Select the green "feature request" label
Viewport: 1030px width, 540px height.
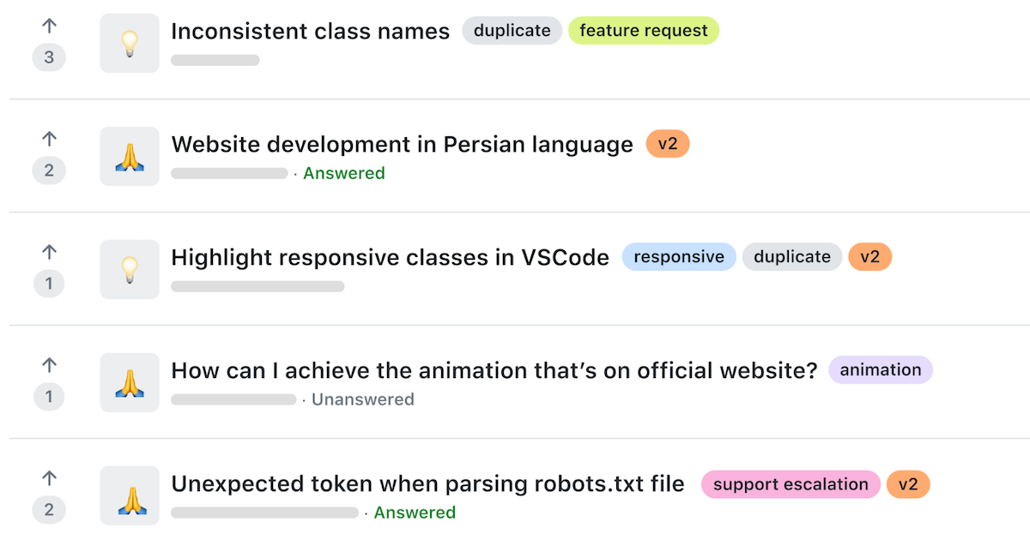tap(644, 30)
